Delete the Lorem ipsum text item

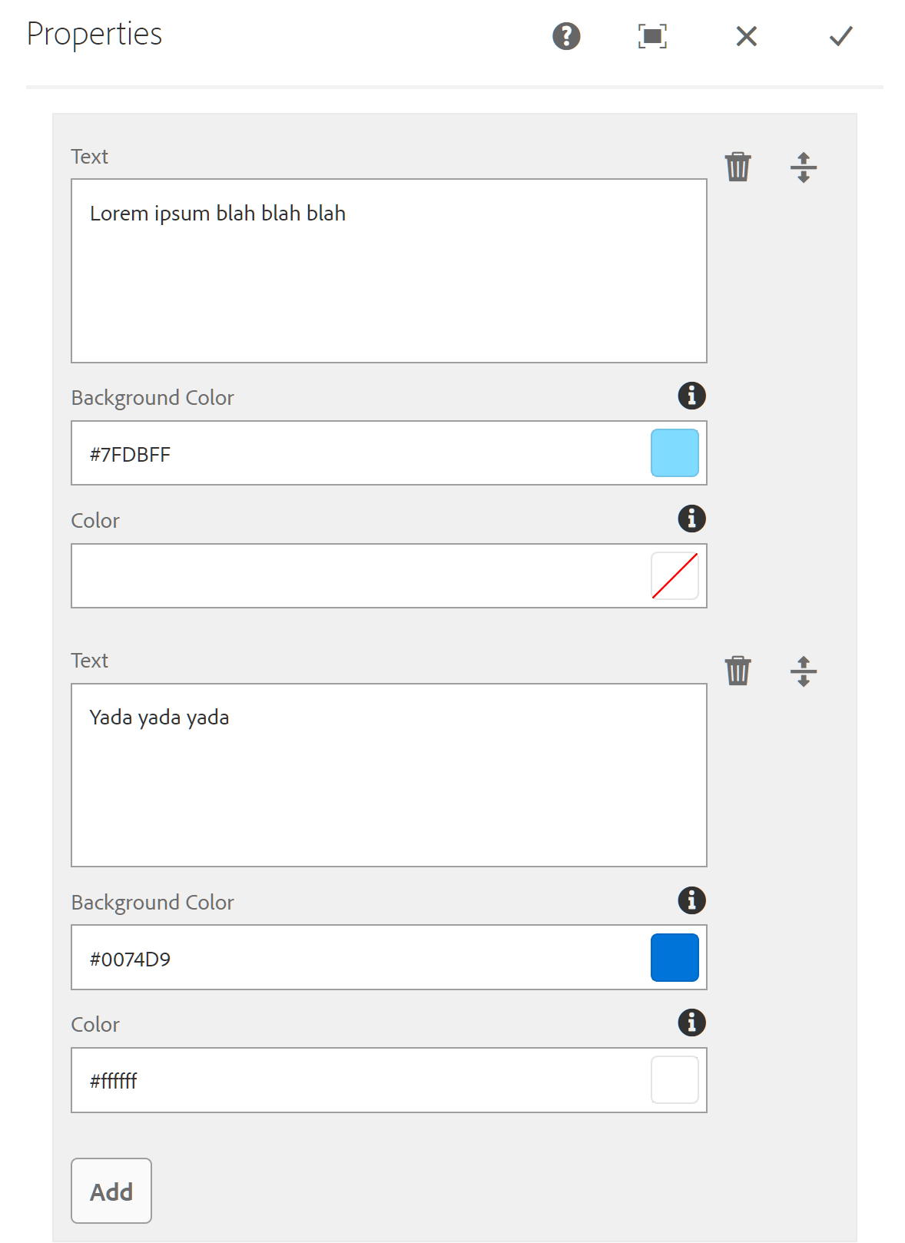[x=738, y=167]
